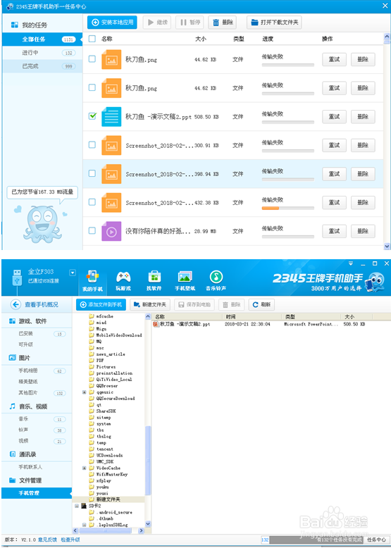Switch to 音乐铃声 tab

(216, 280)
